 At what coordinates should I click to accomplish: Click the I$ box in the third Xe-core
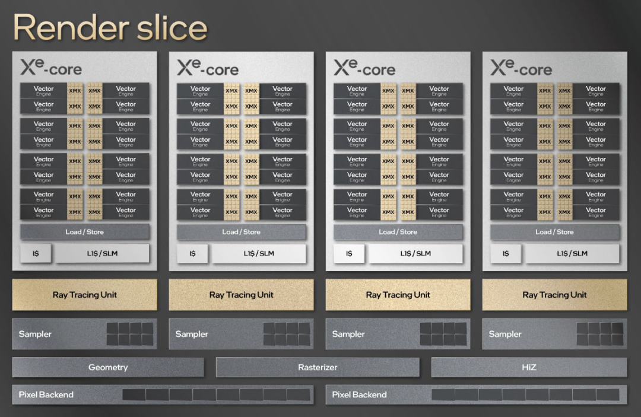pos(349,253)
